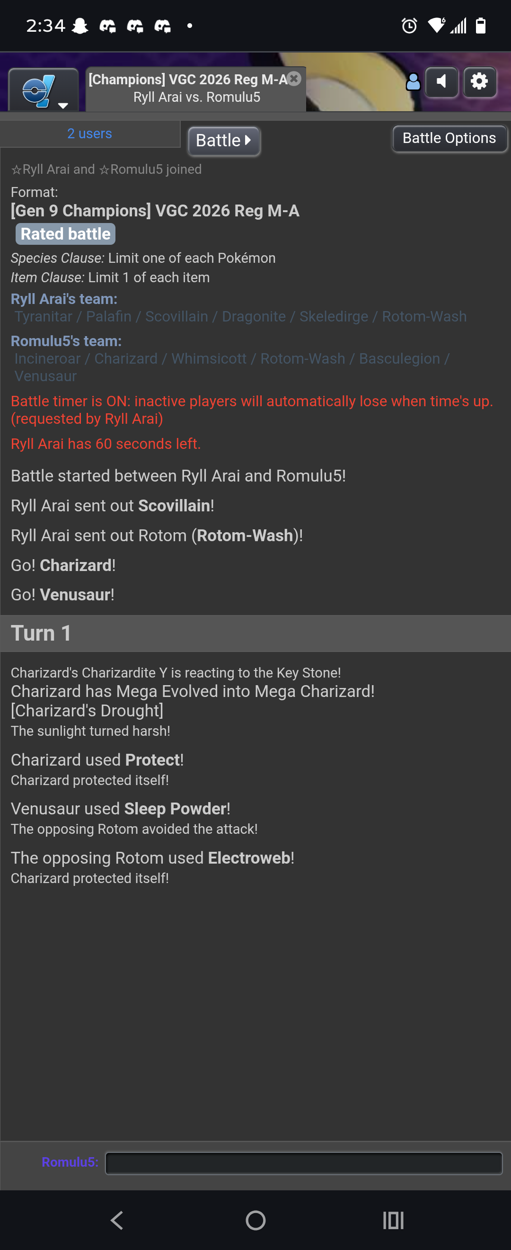Switch to the Battle view
The height and width of the screenshot is (1250, 511).
point(224,141)
